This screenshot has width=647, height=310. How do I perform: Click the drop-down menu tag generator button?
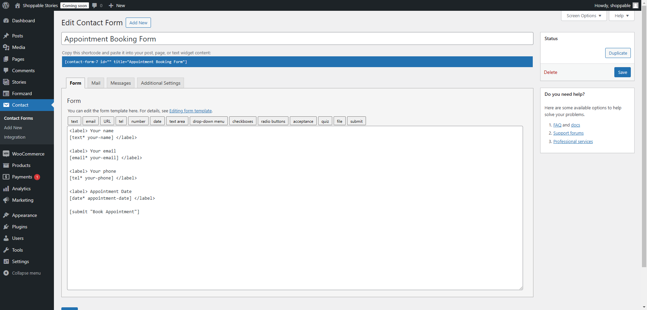pos(209,121)
